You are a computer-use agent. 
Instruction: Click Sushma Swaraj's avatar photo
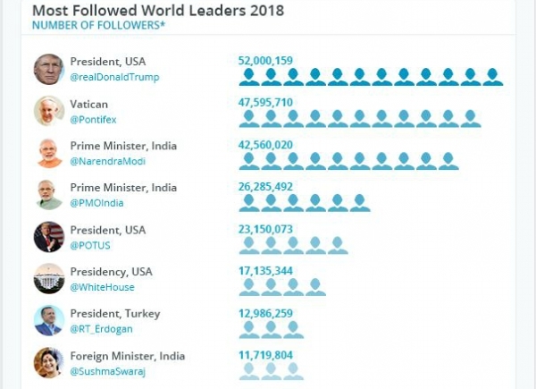(x=49, y=362)
